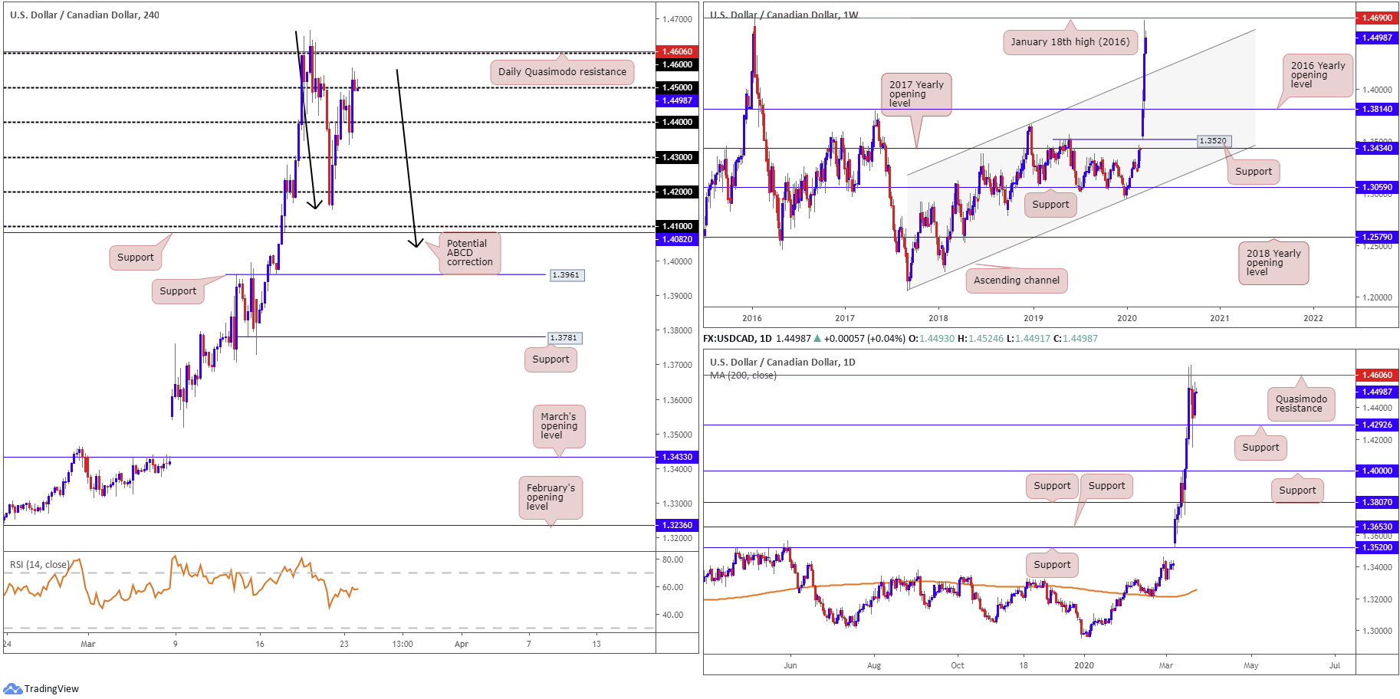Click the '2017 Yearly opening level' callout
The image size is (1400, 699).
coord(916,94)
